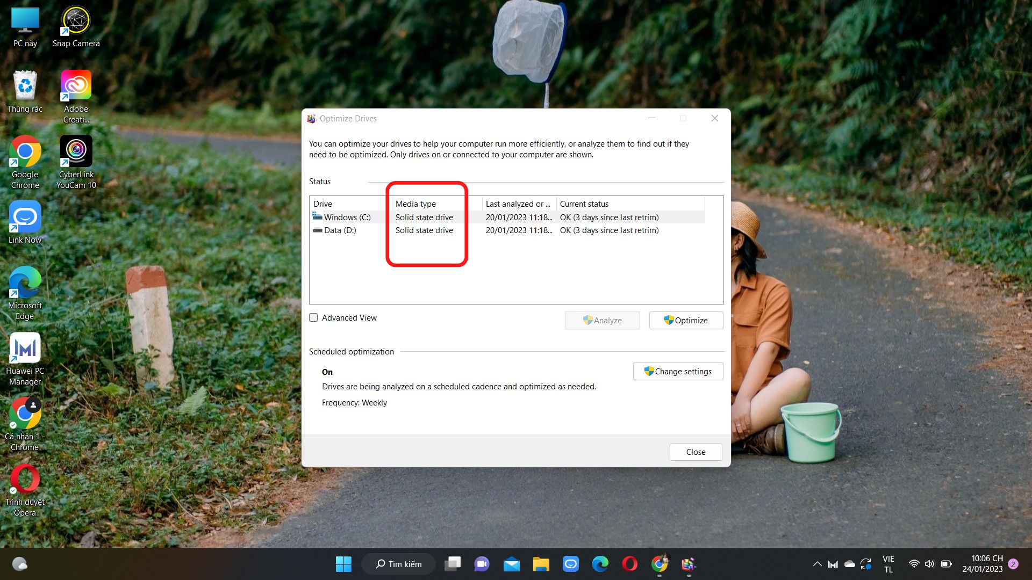The image size is (1032, 580).
Task: Open Microsoft Edge desktop shortcut
Action: tap(25, 294)
